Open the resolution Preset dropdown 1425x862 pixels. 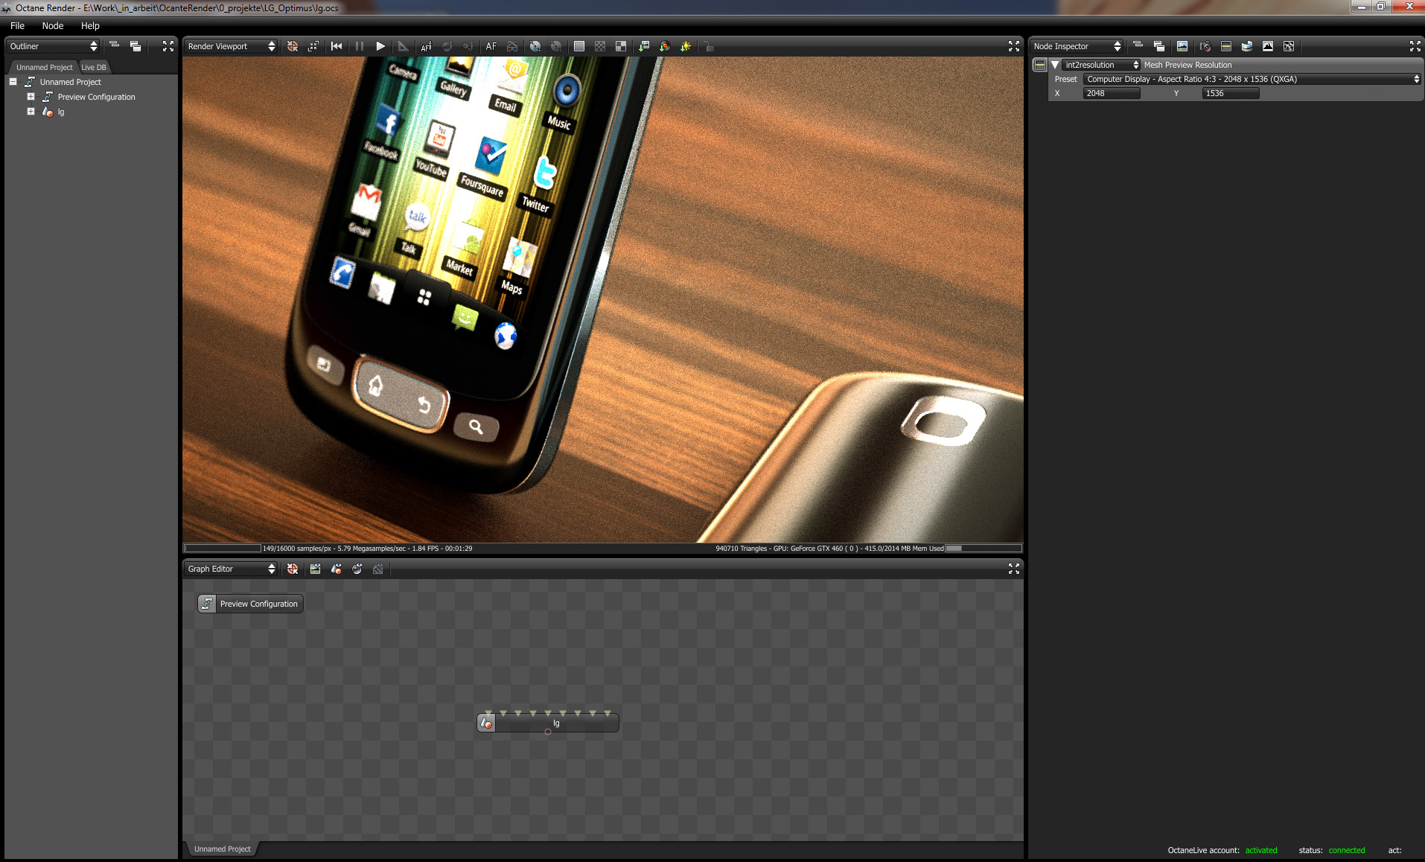click(1252, 79)
